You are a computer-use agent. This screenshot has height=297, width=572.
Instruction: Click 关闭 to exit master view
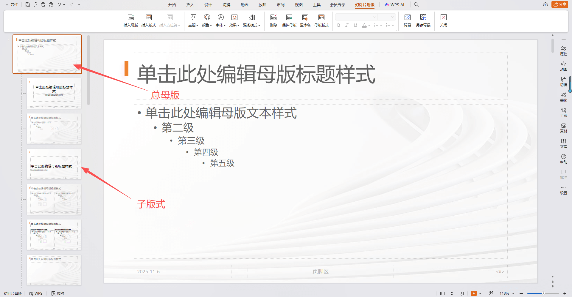(443, 20)
